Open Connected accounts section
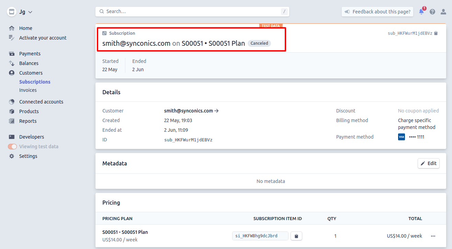452x249 pixels. tap(41, 102)
